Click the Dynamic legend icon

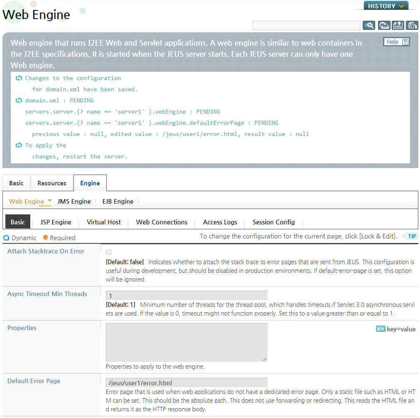(6, 238)
